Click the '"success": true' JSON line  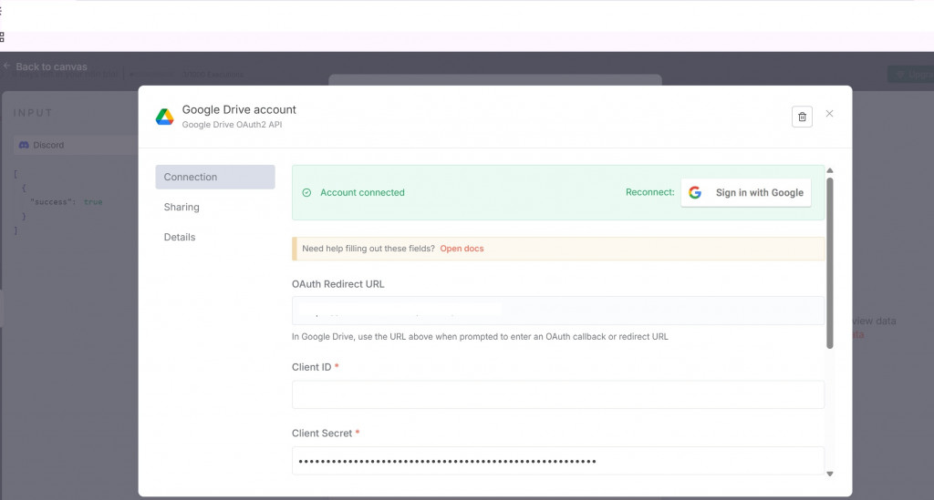[x=66, y=202]
